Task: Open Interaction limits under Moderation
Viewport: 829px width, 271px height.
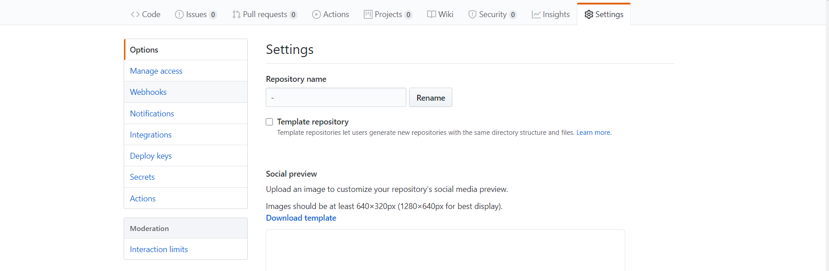Action: (x=159, y=249)
